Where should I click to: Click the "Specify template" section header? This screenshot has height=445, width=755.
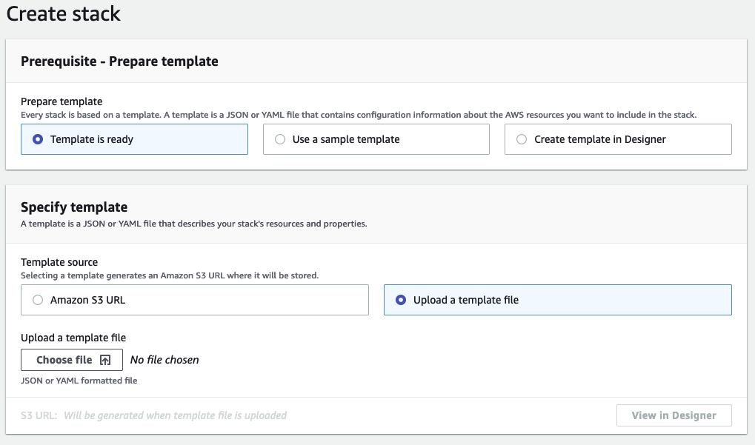74,207
